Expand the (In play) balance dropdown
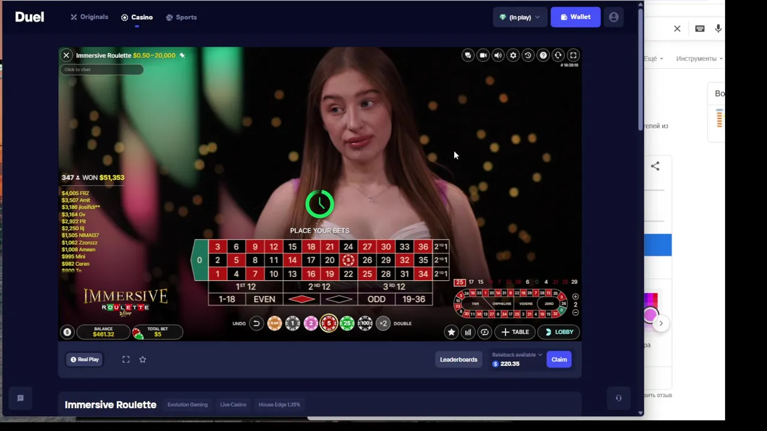767x431 pixels. [x=520, y=17]
